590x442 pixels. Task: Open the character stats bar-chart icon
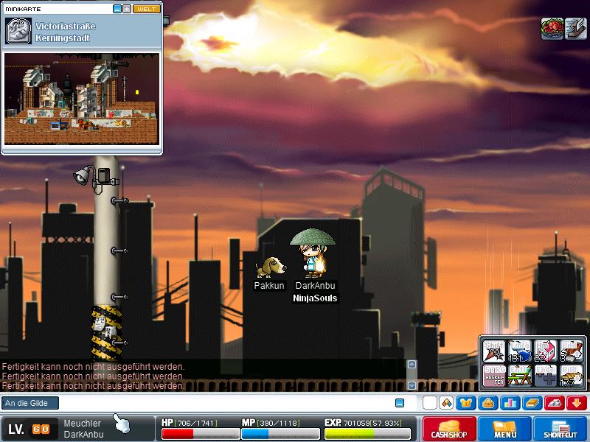point(510,403)
